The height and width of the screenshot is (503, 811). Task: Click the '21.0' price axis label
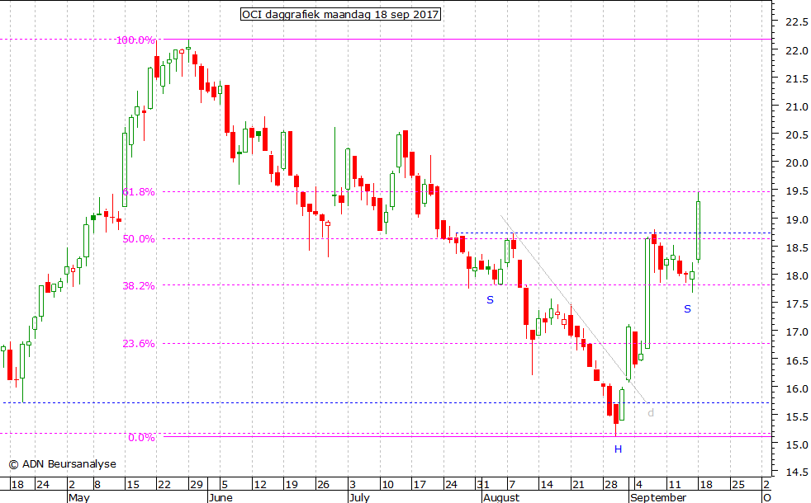[x=796, y=107]
